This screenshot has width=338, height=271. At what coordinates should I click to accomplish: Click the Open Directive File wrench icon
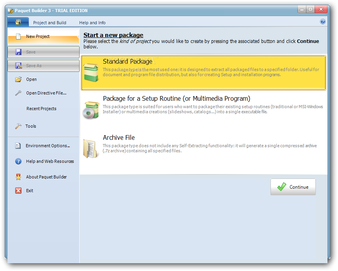18,93
